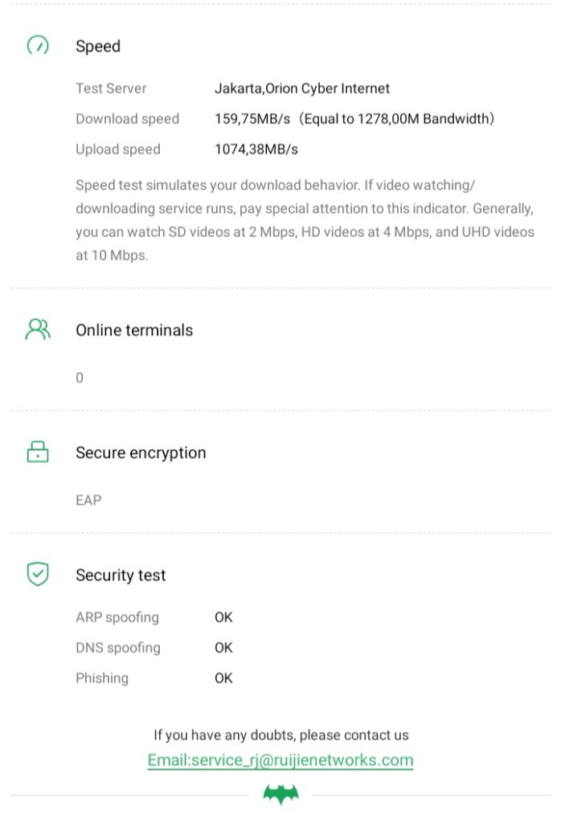
Task: Select the Secure encryption heading
Action: [141, 453]
